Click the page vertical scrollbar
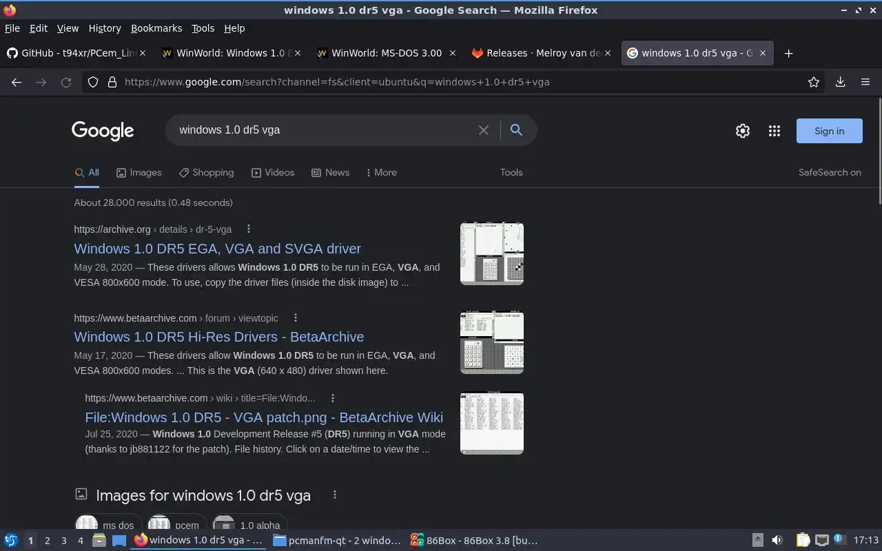The height and width of the screenshot is (551, 882). point(879,152)
